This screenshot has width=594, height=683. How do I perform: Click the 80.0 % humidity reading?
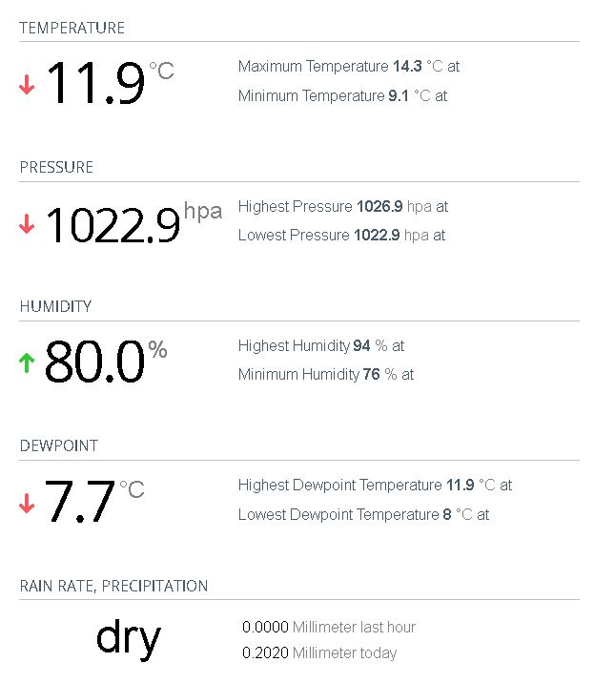click(94, 362)
